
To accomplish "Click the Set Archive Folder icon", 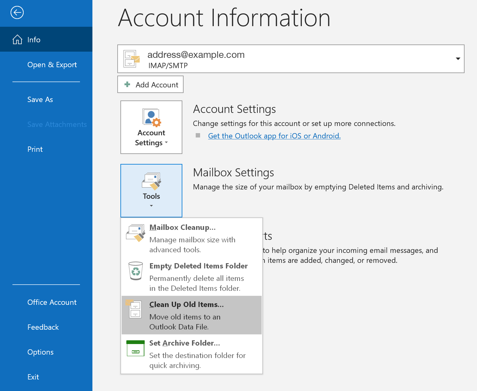I will point(135,348).
